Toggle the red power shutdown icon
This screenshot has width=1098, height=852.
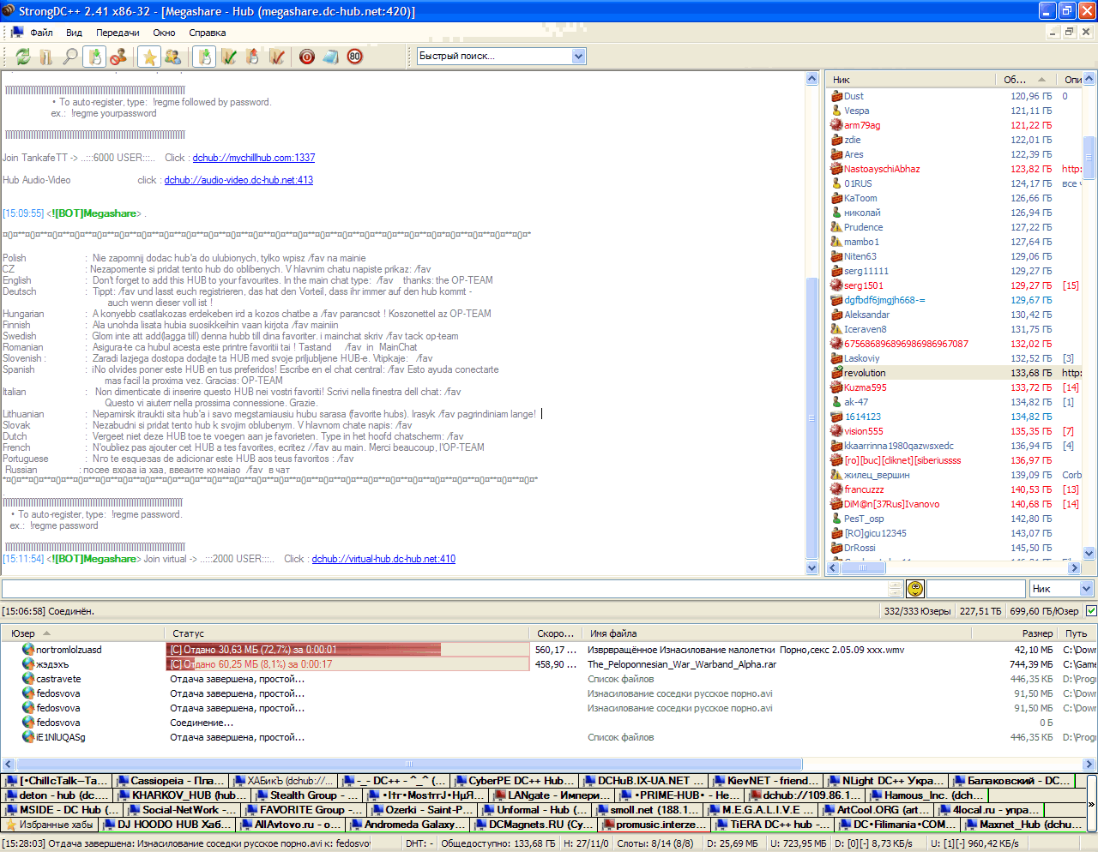pos(306,57)
